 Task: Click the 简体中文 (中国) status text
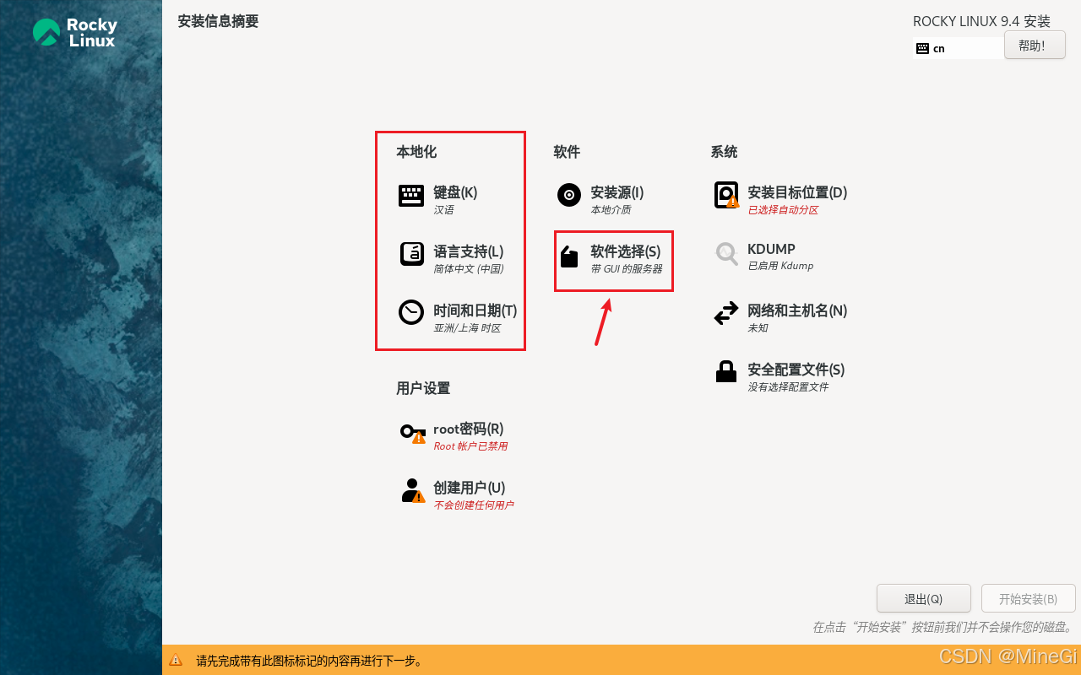tap(469, 268)
